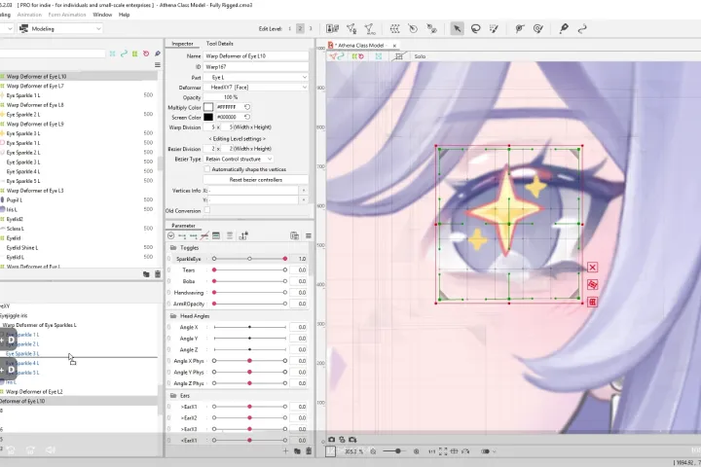The height and width of the screenshot is (467, 701).
Task: Collapse the Head Angles parameter group
Action: (x=173, y=316)
